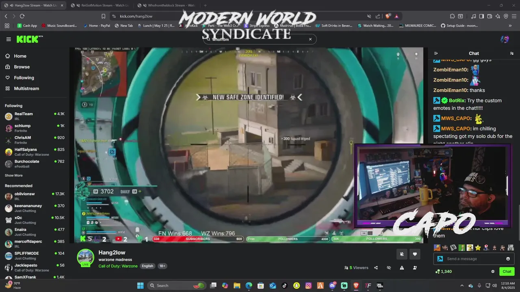Open xQc recommended channel
The width and height of the screenshot is (520, 292).
35,220
